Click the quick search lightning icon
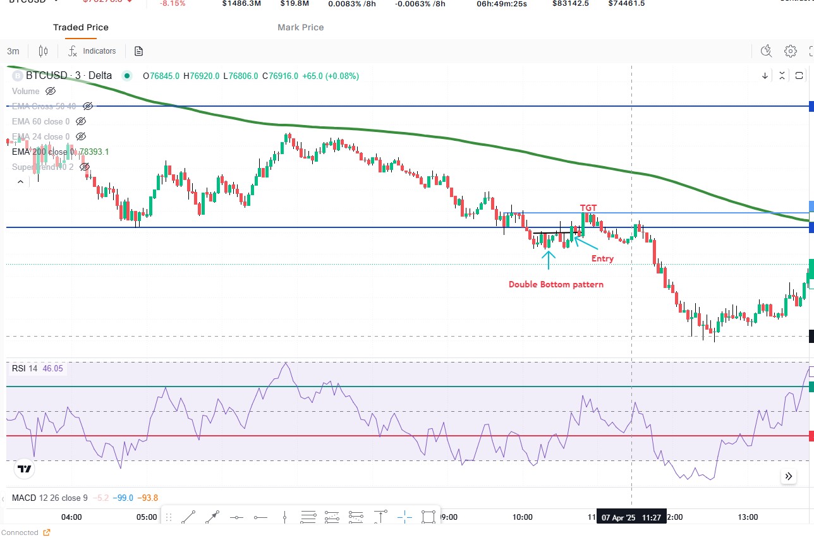The width and height of the screenshot is (814, 540). 767,51
